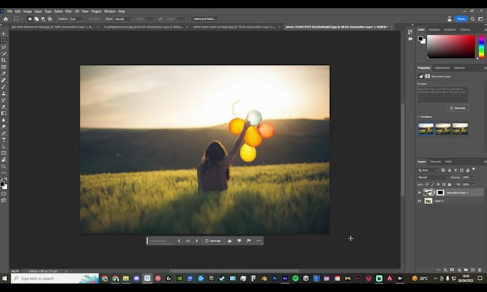
Task: Open the Fill dropdown arrow
Action: [x=473, y=185]
